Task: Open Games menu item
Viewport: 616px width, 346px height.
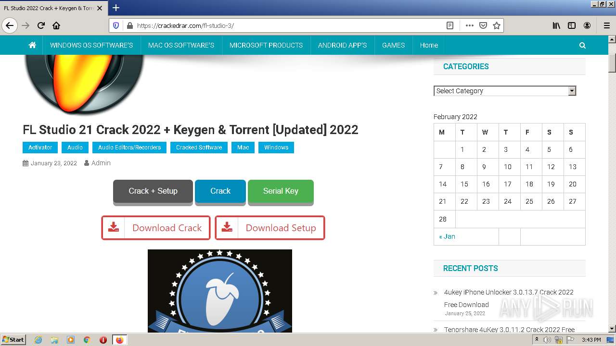Action: [x=393, y=45]
